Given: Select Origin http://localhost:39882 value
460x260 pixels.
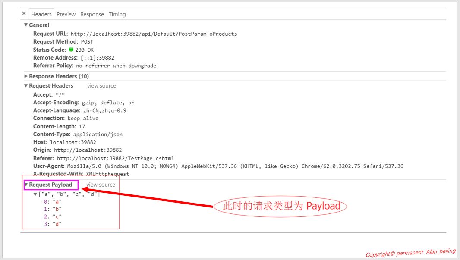Looking at the screenshot, I should click(88, 150).
